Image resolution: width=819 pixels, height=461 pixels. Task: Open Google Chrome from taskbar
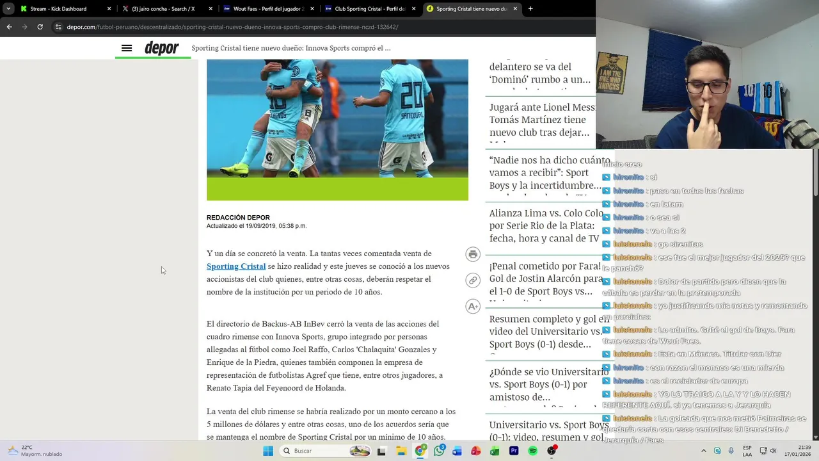coord(420,451)
